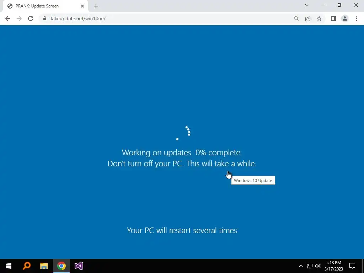The width and height of the screenshot is (364, 273).
Task: Open the network status tray icon
Action: click(x=310, y=266)
